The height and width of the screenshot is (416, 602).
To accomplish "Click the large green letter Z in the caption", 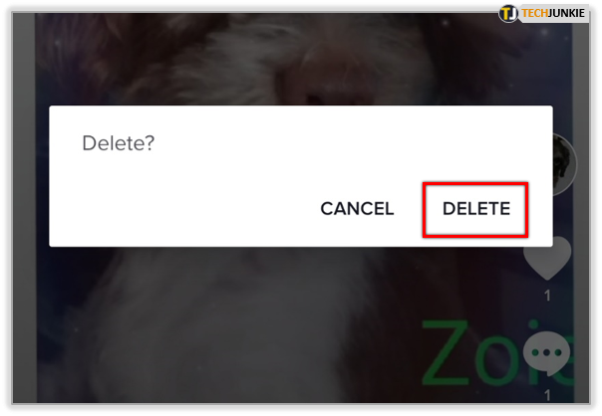I will tap(446, 352).
